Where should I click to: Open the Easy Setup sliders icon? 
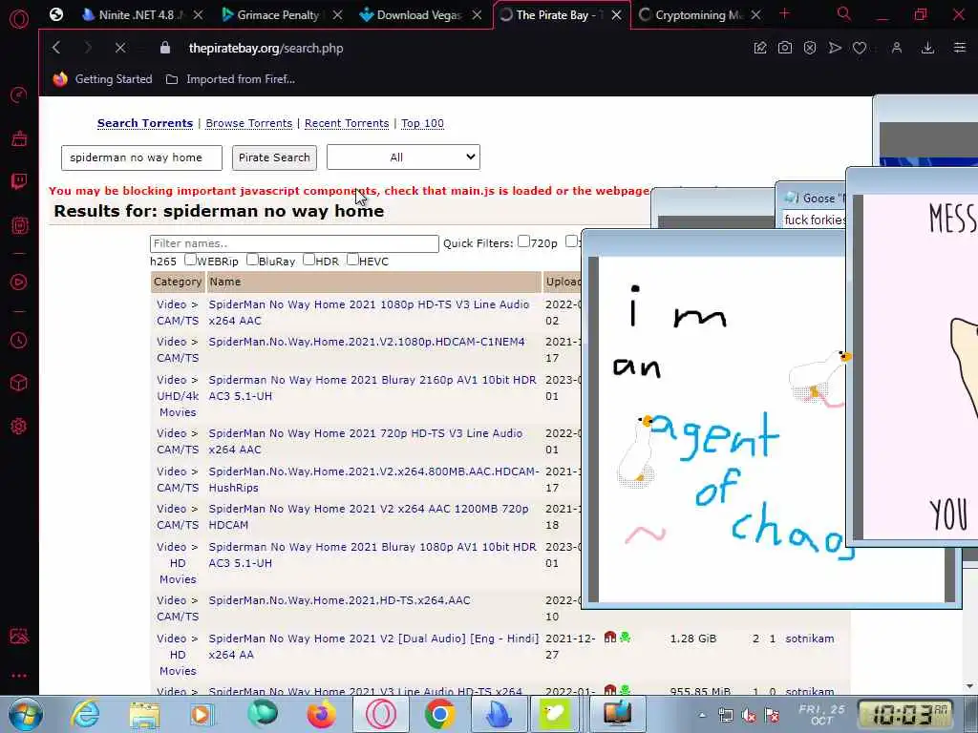pyautogui.click(x=959, y=48)
